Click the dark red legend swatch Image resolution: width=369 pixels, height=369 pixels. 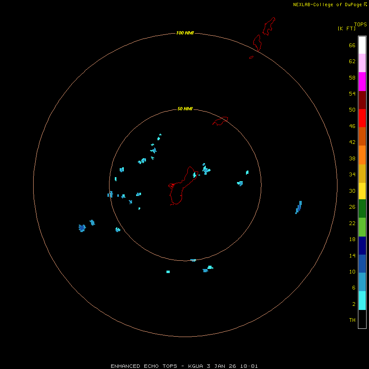click(362, 100)
